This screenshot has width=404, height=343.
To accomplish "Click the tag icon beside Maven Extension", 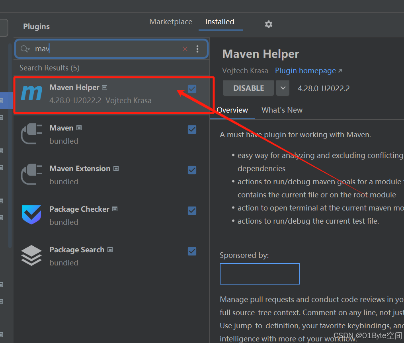I will (x=116, y=168).
